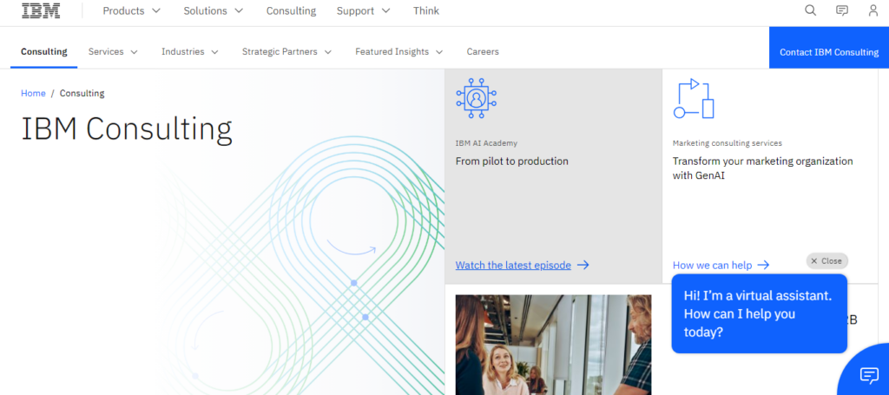
Task: Click arrow next to Watch the latest episode
Action: (583, 265)
